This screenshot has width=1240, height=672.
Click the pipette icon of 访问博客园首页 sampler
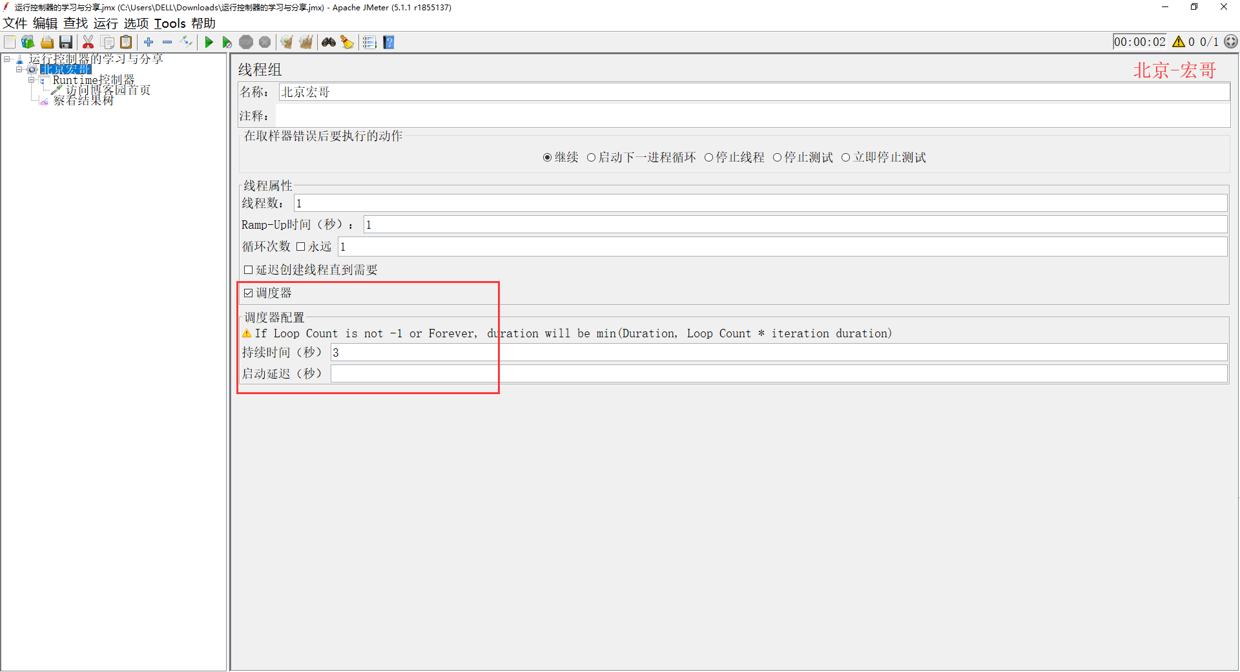(x=57, y=90)
